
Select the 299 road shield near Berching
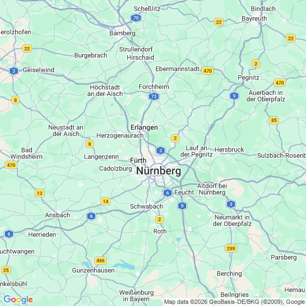231,249
